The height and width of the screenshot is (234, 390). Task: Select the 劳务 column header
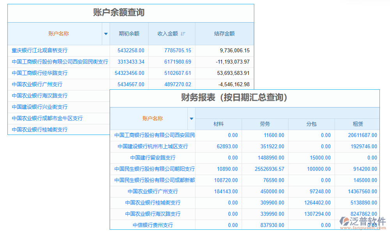pos(265,124)
